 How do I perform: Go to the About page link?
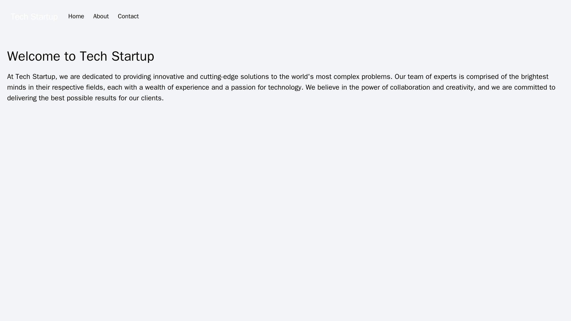click(x=101, y=16)
